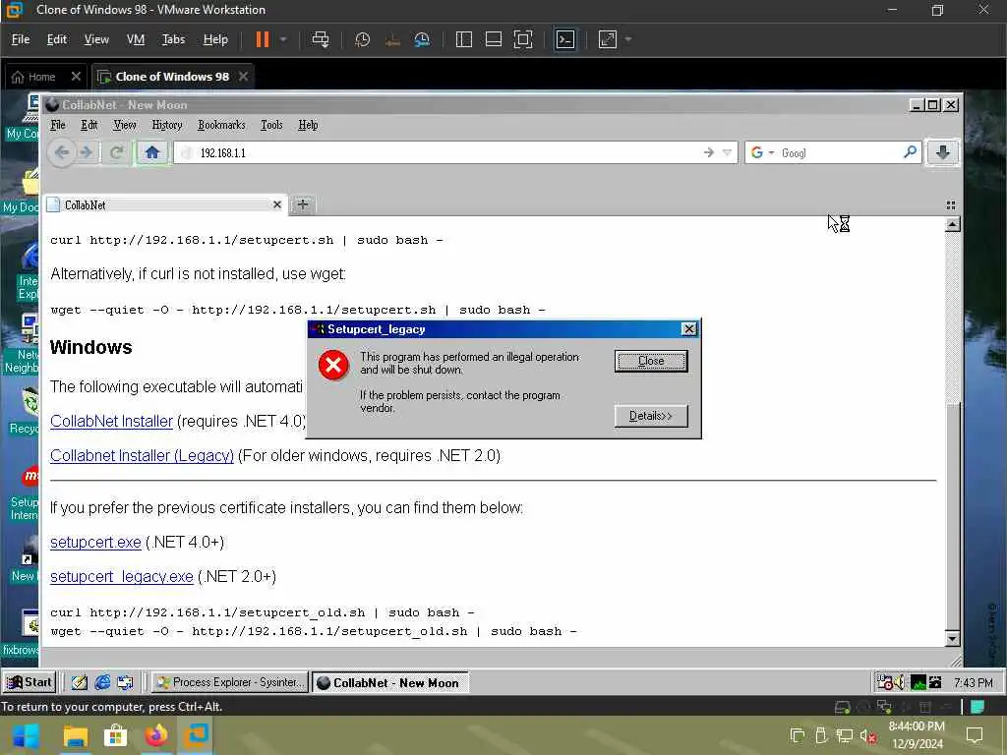
Task: Click the Edit menu in New Moon
Action: tap(89, 125)
